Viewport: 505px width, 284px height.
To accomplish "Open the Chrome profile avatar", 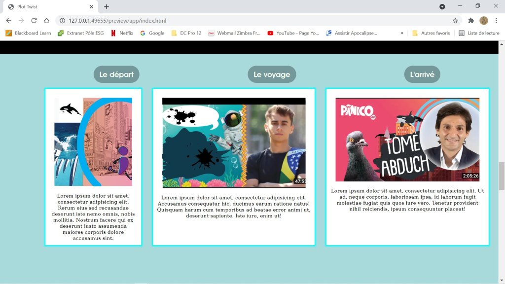I will point(484,21).
